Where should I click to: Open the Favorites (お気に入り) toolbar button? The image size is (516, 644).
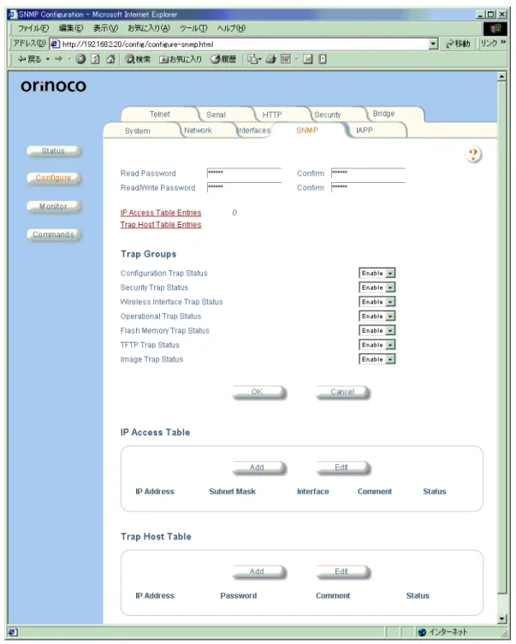(181, 59)
